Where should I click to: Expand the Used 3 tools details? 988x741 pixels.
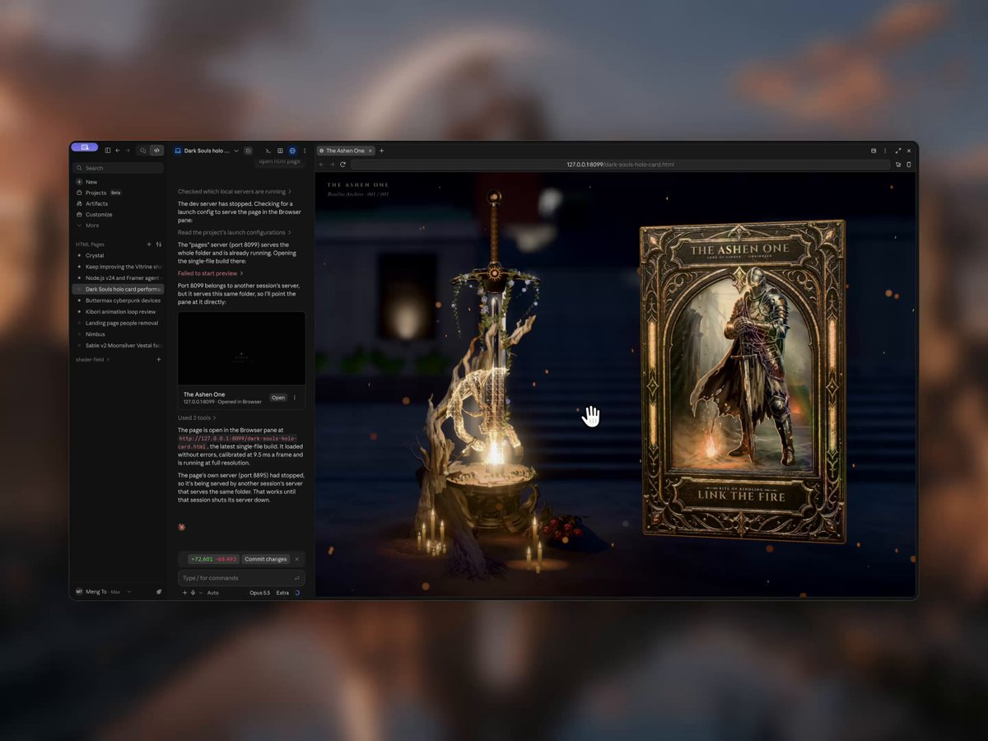pyautogui.click(x=197, y=418)
